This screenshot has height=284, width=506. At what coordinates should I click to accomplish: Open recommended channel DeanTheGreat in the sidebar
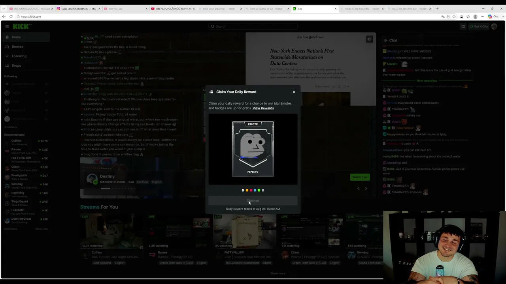click(26, 220)
